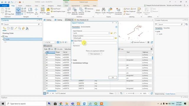Viewport: 189px width, 106px height.
Task: Open the map scale dropdown
Action: (x=55, y=42)
